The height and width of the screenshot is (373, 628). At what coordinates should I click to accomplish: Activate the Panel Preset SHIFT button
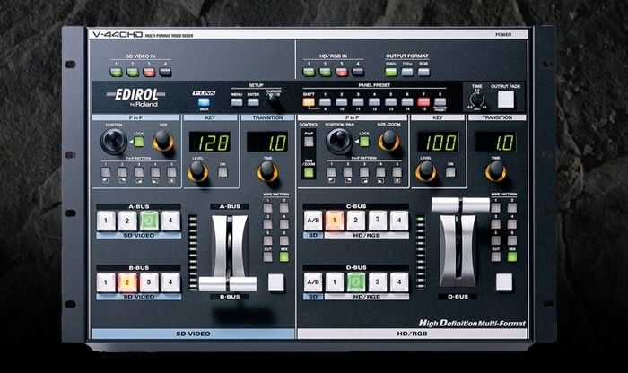pyautogui.click(x=309, y=102)
